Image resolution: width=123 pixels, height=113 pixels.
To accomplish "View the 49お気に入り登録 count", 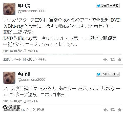I will point(34,60).
